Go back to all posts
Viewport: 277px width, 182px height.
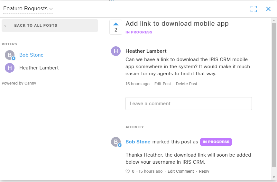coord(50,25)
